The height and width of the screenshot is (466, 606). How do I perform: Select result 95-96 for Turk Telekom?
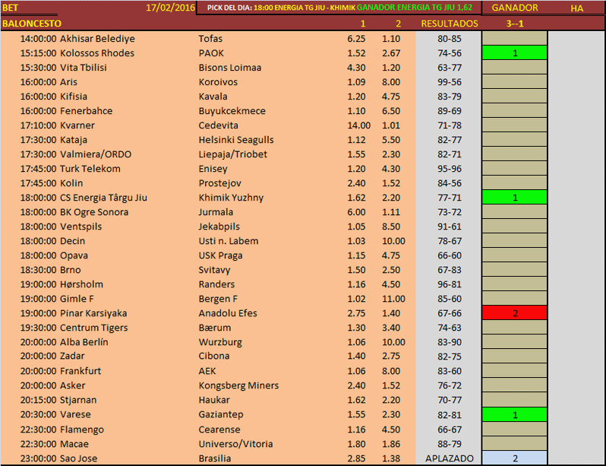(449, 169)
